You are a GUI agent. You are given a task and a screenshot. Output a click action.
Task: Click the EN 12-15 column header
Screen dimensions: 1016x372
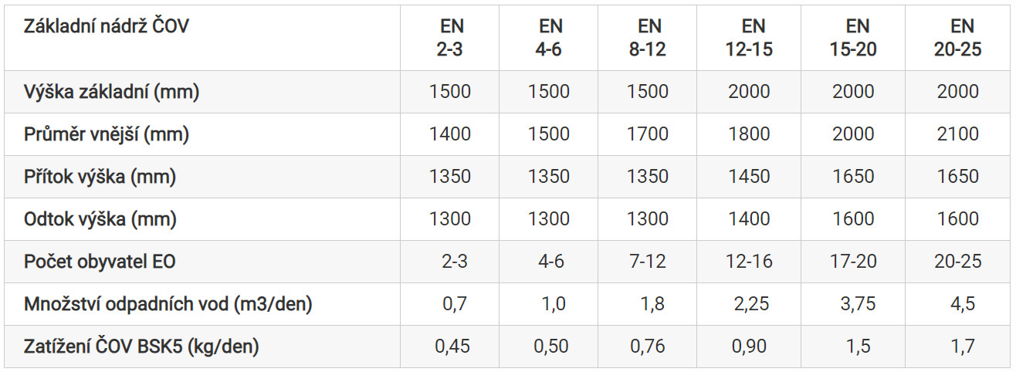(749, 38)
